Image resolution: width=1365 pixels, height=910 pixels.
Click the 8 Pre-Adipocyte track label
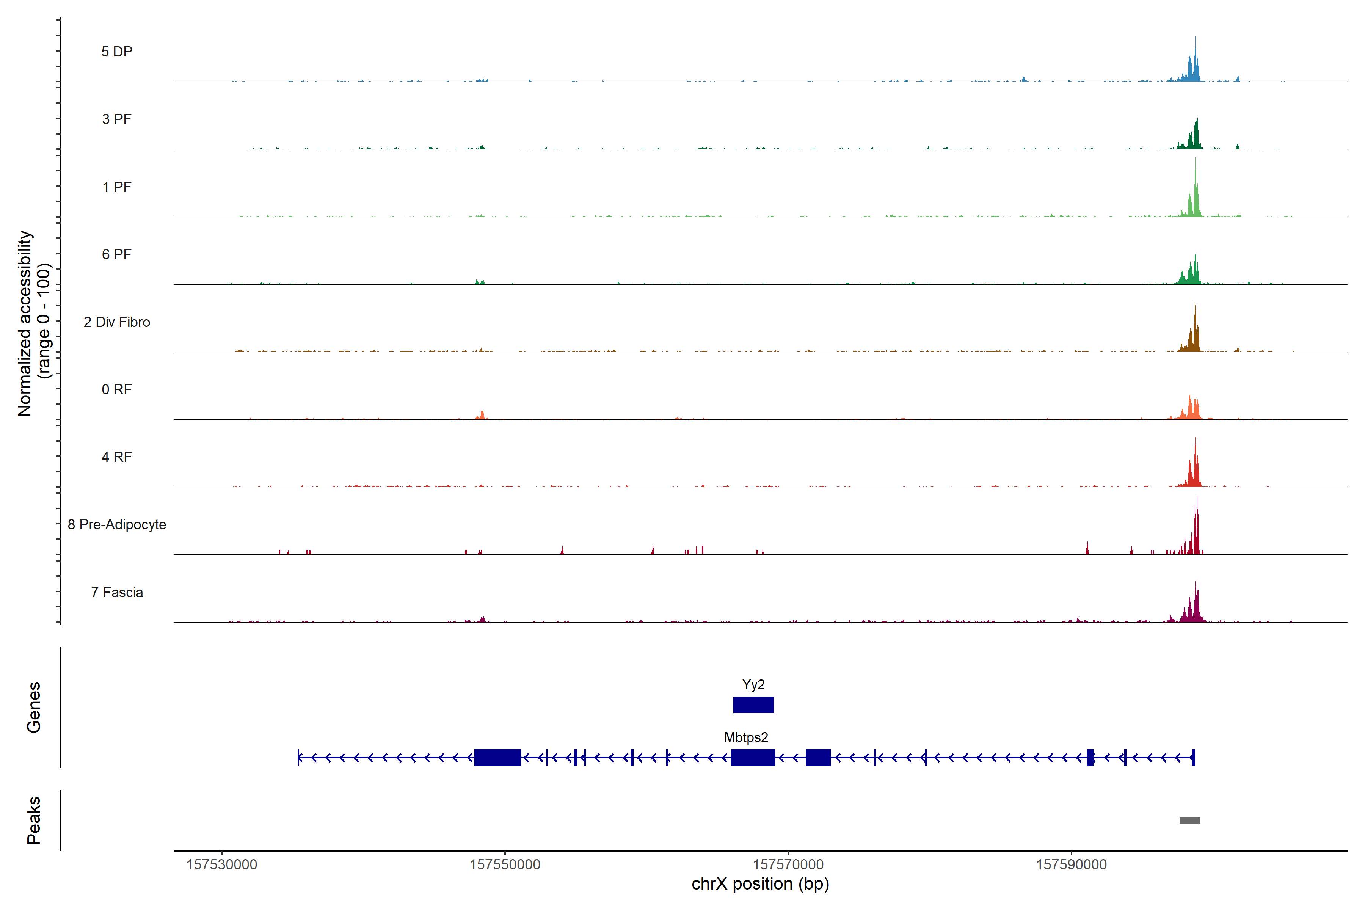(117, 525)
